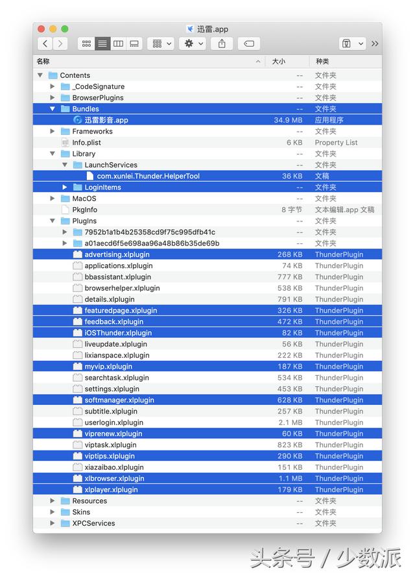Select the viptips.xlplugin row name

(110, 456)
